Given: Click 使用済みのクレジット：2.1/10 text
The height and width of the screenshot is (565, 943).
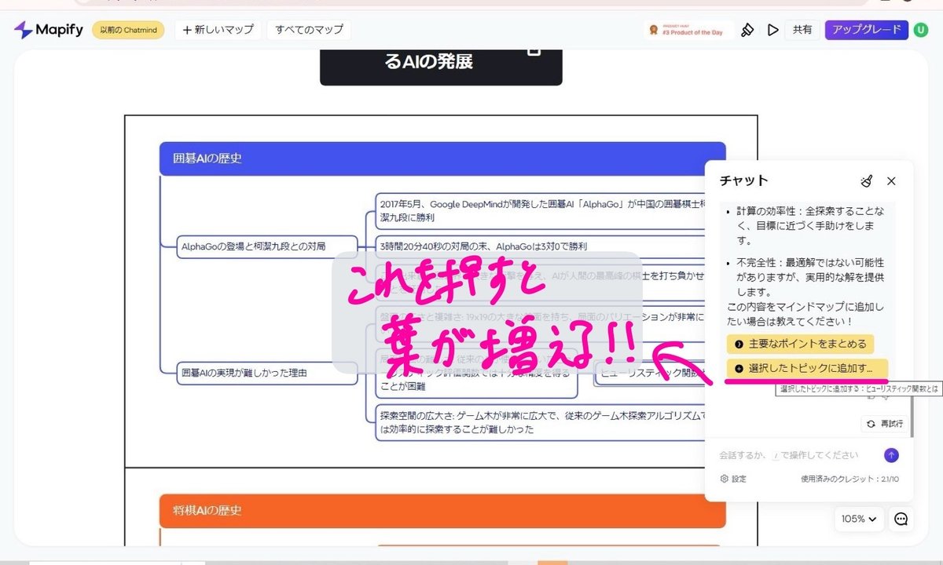Looking at the screenshot, I should (x=849, y=479).
